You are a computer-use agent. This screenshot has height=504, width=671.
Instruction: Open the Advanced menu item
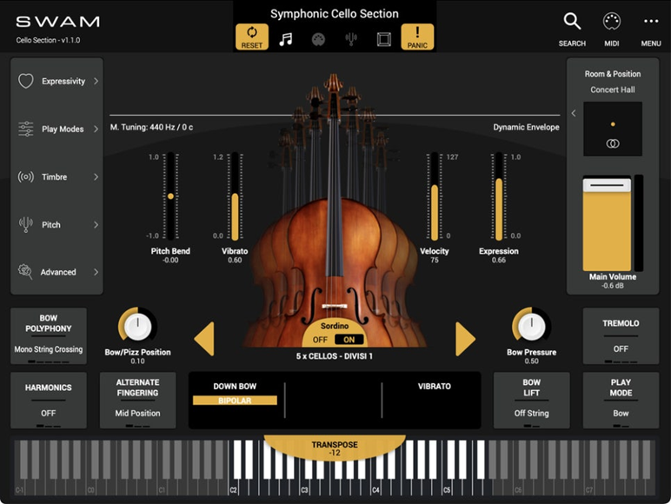(56, 272)
